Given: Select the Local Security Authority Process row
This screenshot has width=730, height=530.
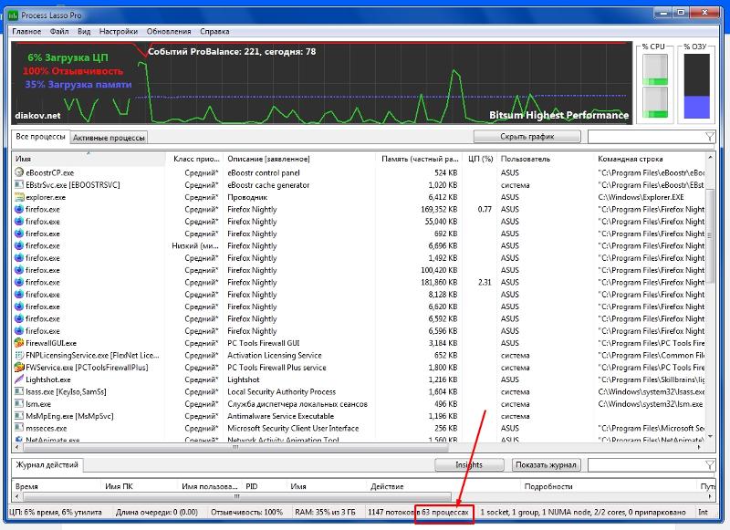Looking at the screenshot, I should [x=358, y=392].
